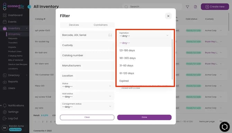Switch to the Containers tab

[101, 25]
